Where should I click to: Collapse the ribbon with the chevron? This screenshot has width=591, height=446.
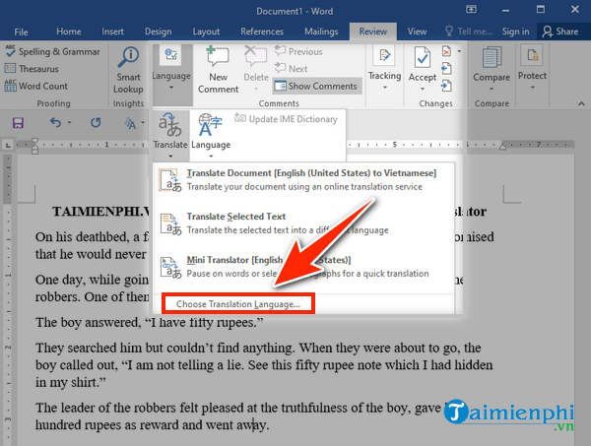tap(581, 103)
